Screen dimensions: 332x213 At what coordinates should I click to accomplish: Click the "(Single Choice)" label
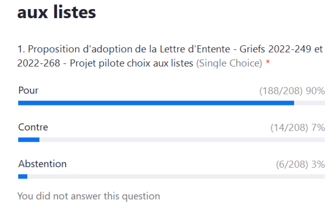pos(229,63)
